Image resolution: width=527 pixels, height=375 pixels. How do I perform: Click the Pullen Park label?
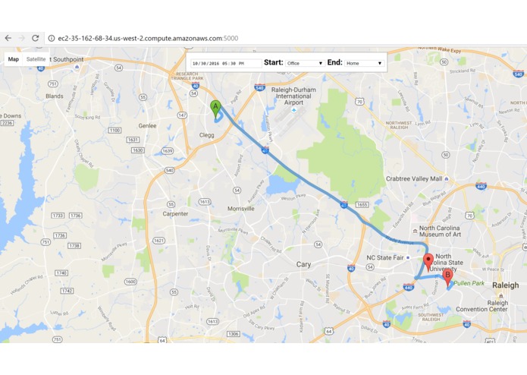(469, 283)
